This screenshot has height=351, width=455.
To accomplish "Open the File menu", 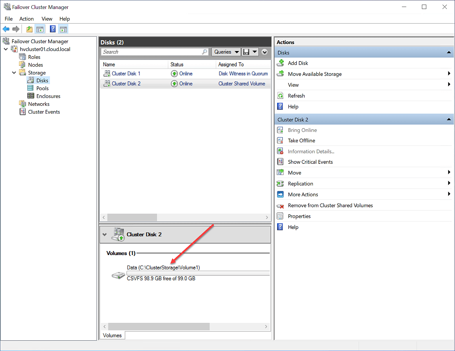I will (x=9, y=19).
